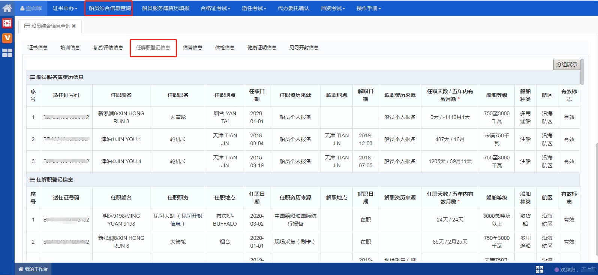
Task: Open the red video film icon in sidebar
Action: (x=7, y=23)
